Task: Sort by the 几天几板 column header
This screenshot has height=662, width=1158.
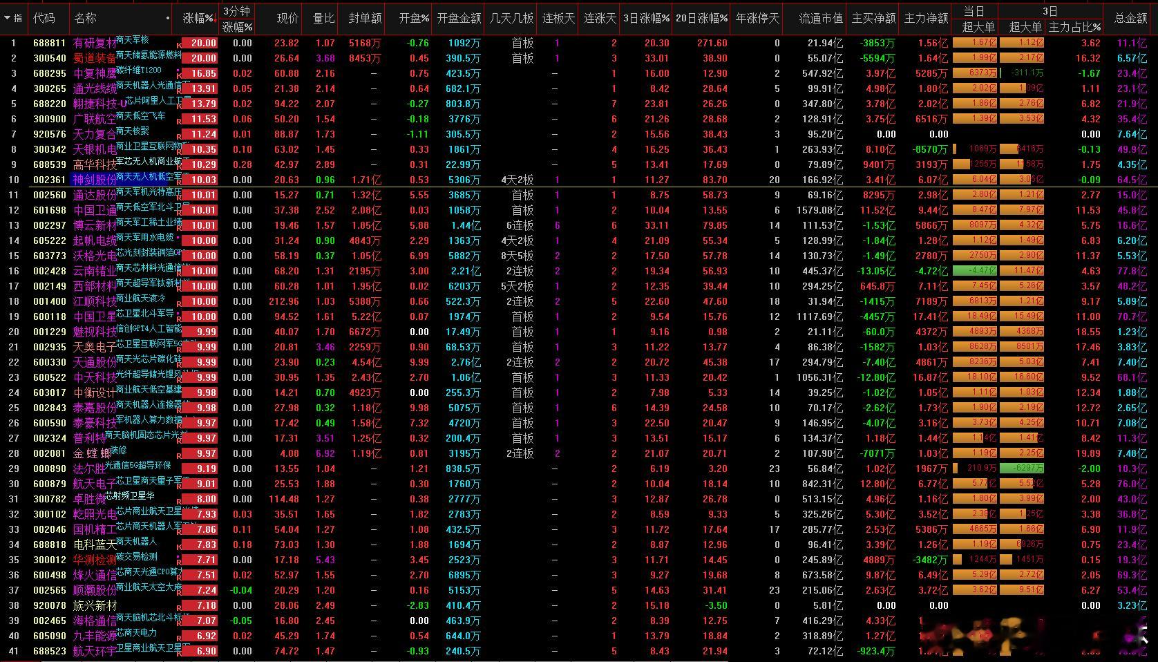Action: click(x=511, y=19)
